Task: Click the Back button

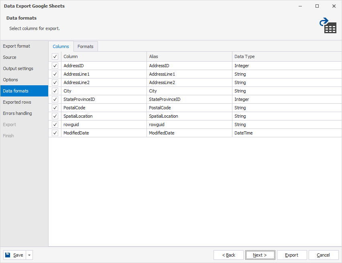Action: tap(228, 255)
